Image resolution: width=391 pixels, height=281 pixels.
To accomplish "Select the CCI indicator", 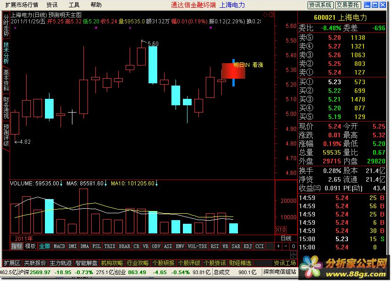I will [259, 246].
